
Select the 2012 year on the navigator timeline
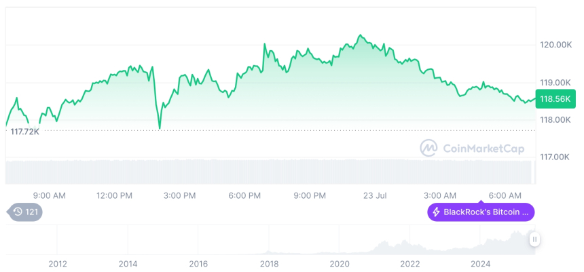pyautogui.click(x=58, y=263)
